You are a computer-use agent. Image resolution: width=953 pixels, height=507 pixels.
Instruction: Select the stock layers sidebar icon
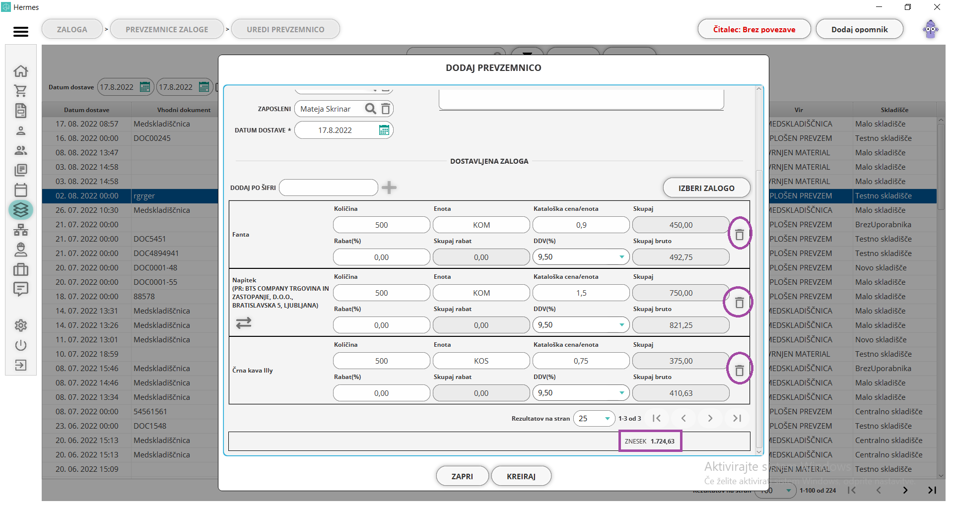(x=21, y=210)
